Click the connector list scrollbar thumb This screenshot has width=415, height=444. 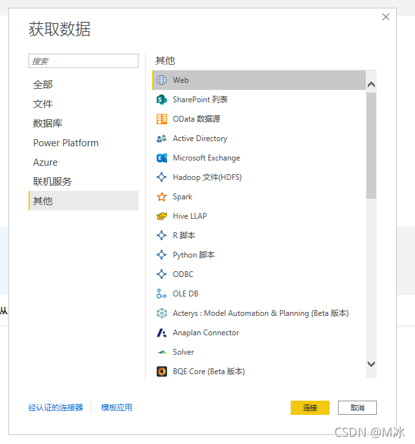click(371, 146)
